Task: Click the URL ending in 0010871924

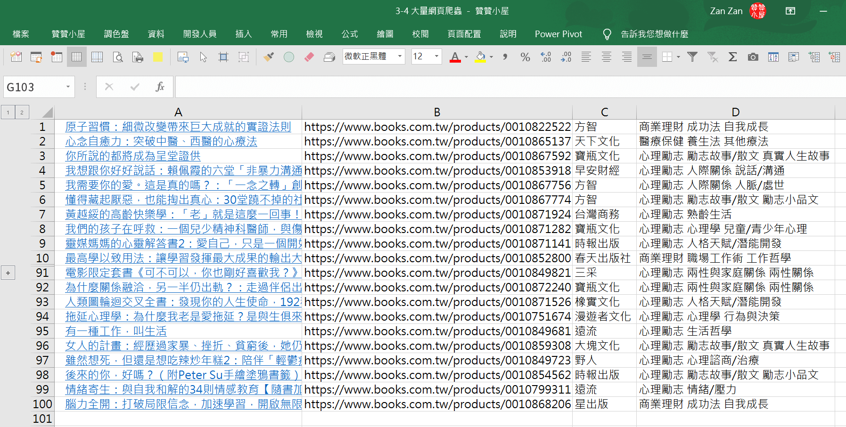Action: [x=437, y=214]
